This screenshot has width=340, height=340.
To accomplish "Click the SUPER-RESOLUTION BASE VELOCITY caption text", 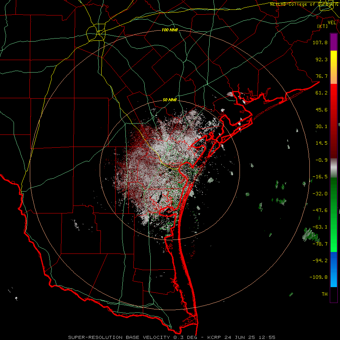I will (x=120, y=337).
